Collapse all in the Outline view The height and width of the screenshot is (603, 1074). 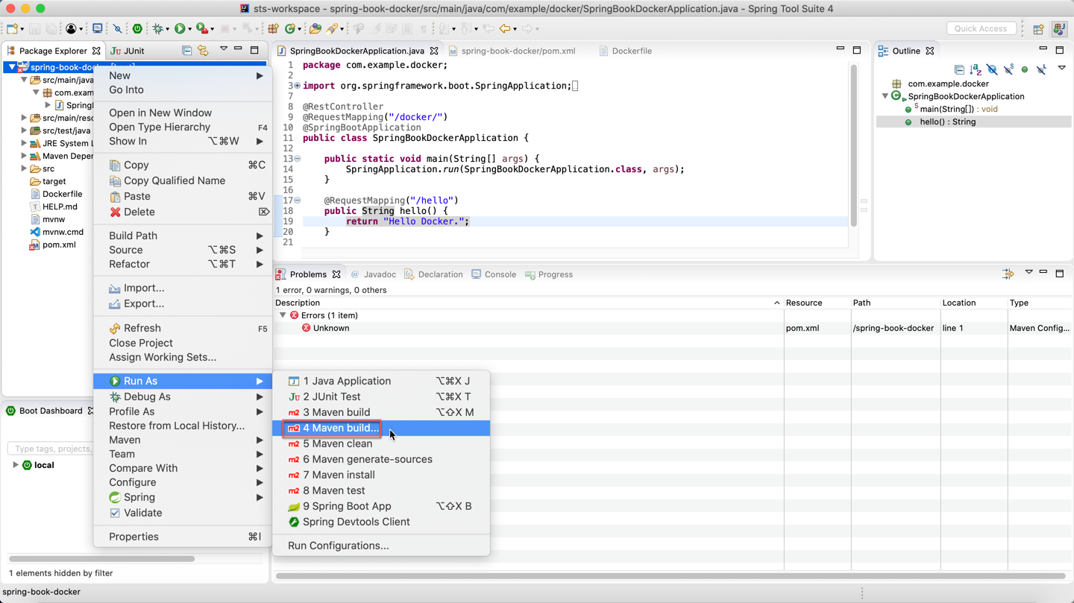point(959,69)
